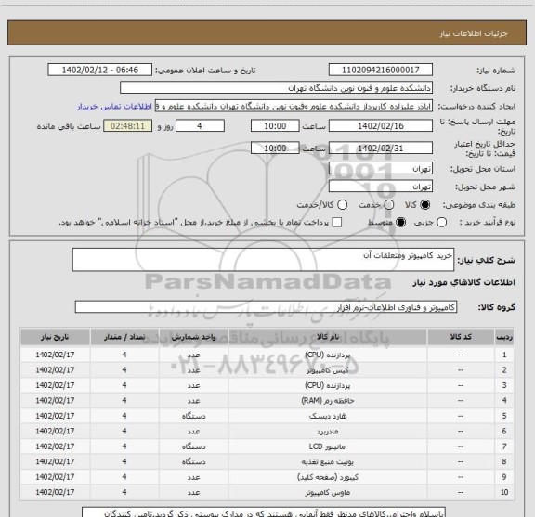Click the واحد شمارش column header
This screenshot has width=535, height=517.
coord(193,337)
